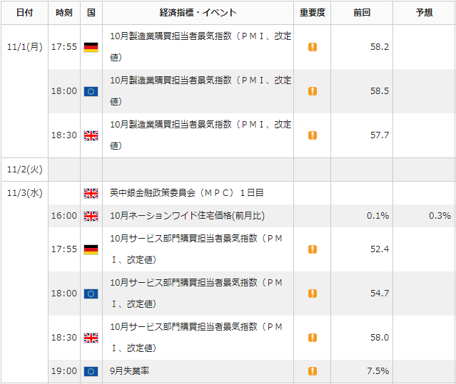This screenshot has height=384, width=456.
Task: Click the 経済指標・イベント column header
Action: pyautogui.click(x=198, y=13)
